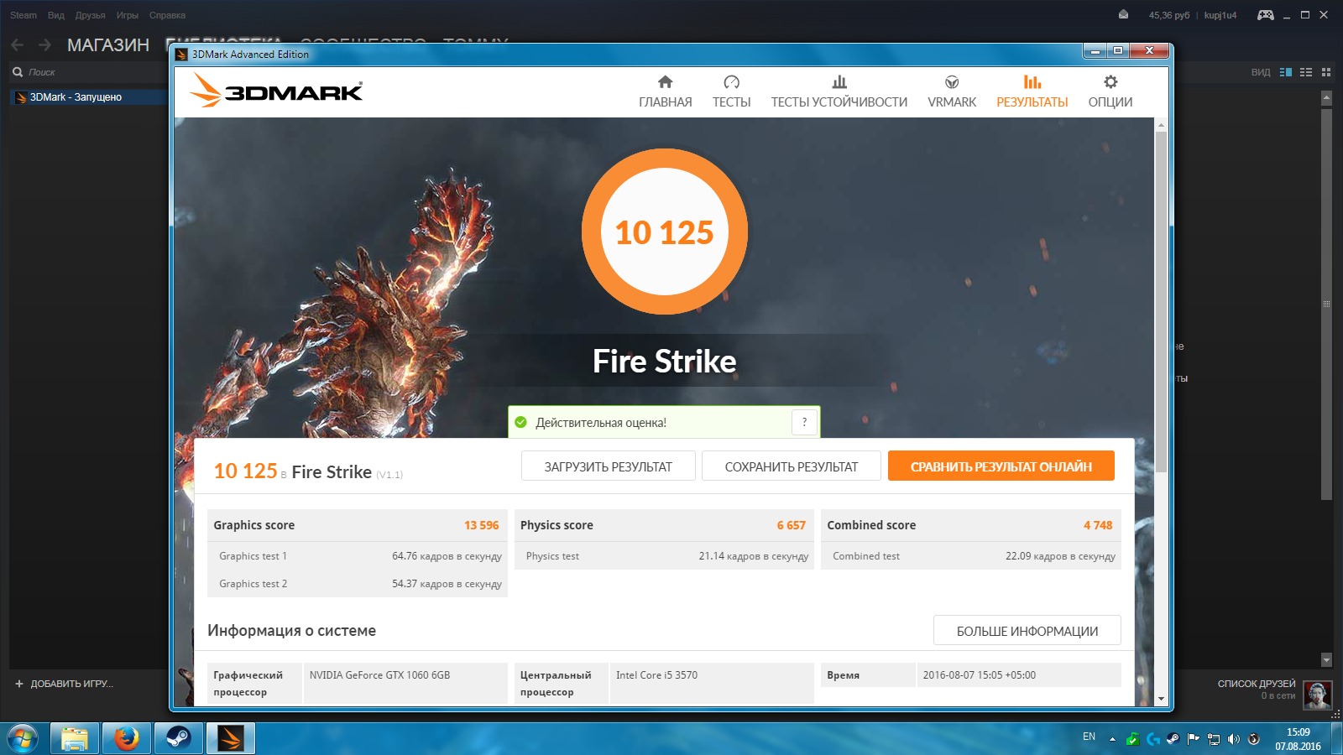Click БОЛЬШЕ ИНФОРМАЦИИ button
1343x755 pixels.
tap(1027, 631)
